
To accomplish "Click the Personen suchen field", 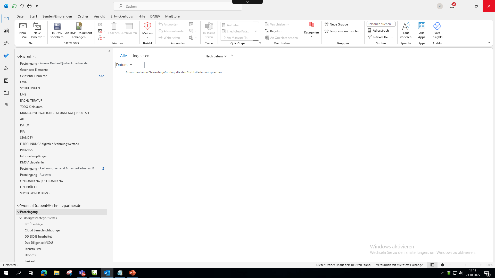I will (x=381, y=24).
